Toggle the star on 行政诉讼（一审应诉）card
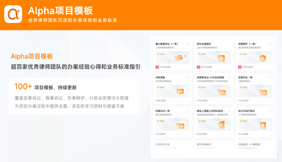Image resolution: width=282 pixels, height=162 pixels. tap(271, 144)
